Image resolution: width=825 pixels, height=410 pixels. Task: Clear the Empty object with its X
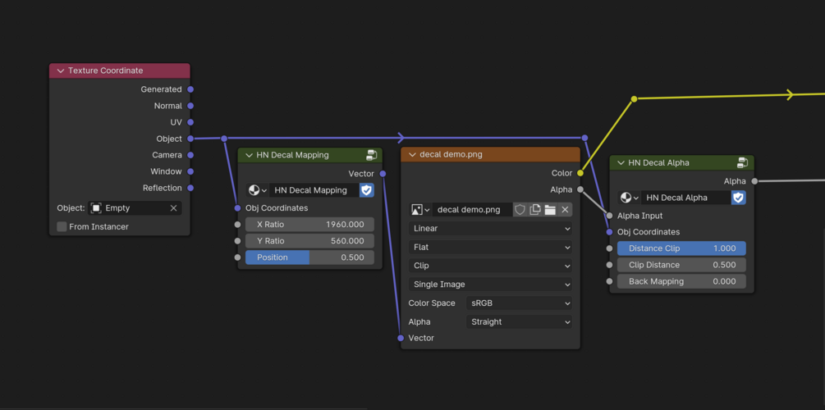(174, 208)
